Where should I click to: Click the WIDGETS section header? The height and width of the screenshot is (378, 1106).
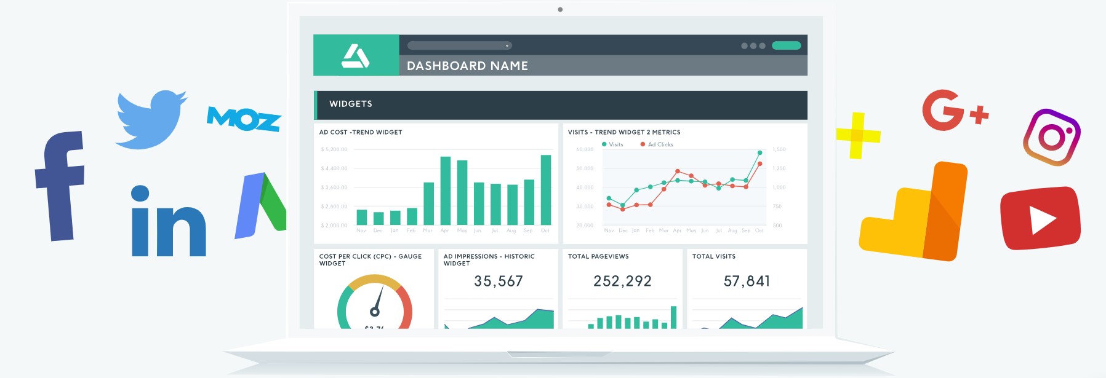560,104
